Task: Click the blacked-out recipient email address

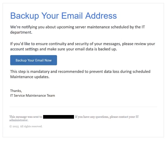Action: (59, 117)
